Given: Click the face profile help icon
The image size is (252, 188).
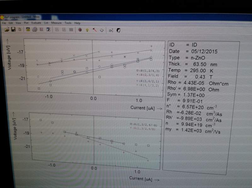Looking at the screenshot, I should click(x=118, y=30).
